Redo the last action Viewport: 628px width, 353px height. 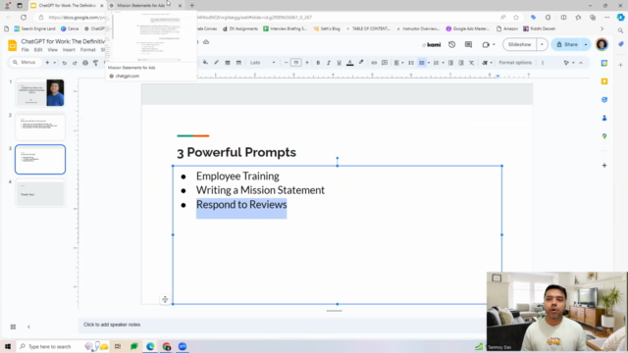[75, 63]
